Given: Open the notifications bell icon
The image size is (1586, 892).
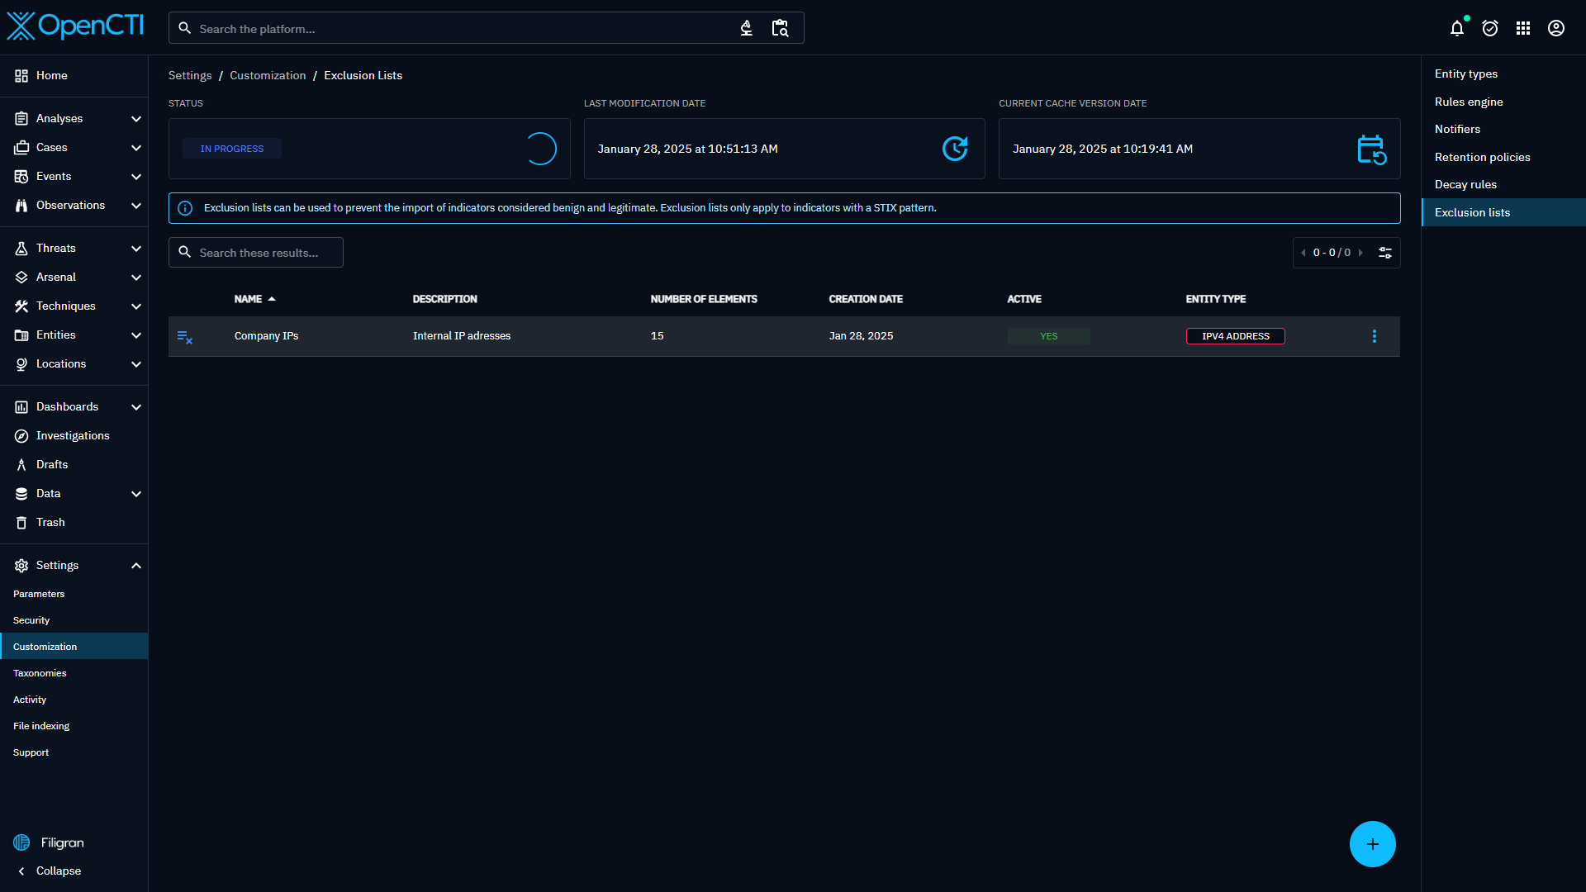Looking at the screenshot, I should [1456, 29].
